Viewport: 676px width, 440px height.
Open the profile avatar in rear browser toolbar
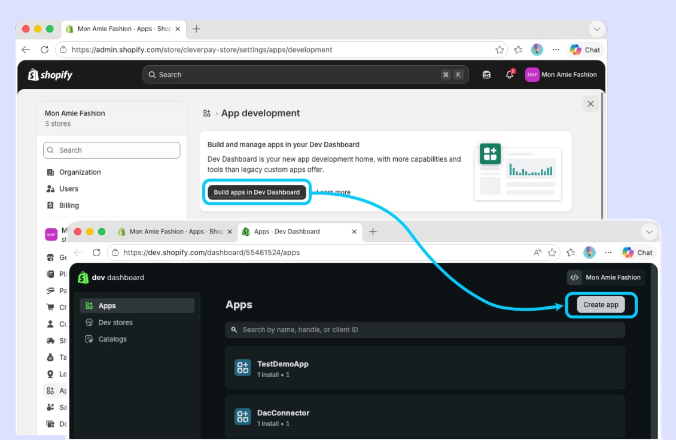[x=537, y=50]
